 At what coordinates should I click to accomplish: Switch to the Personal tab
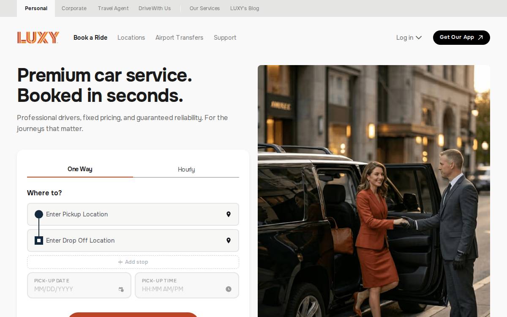tap(36, 8)
